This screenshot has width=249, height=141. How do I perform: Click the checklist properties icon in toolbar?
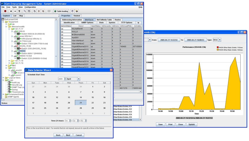29,11
